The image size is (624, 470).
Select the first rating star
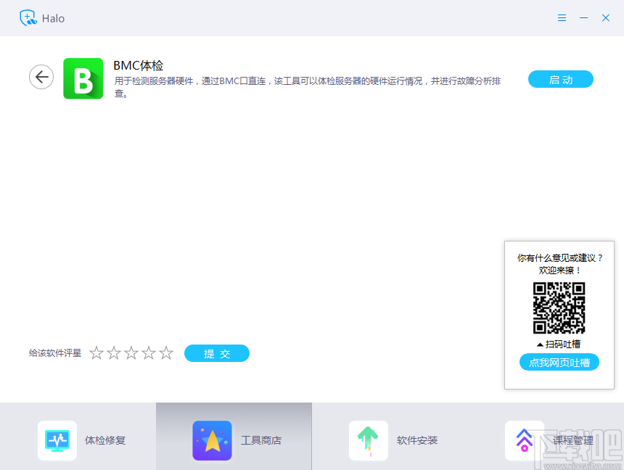click(97, 353)
